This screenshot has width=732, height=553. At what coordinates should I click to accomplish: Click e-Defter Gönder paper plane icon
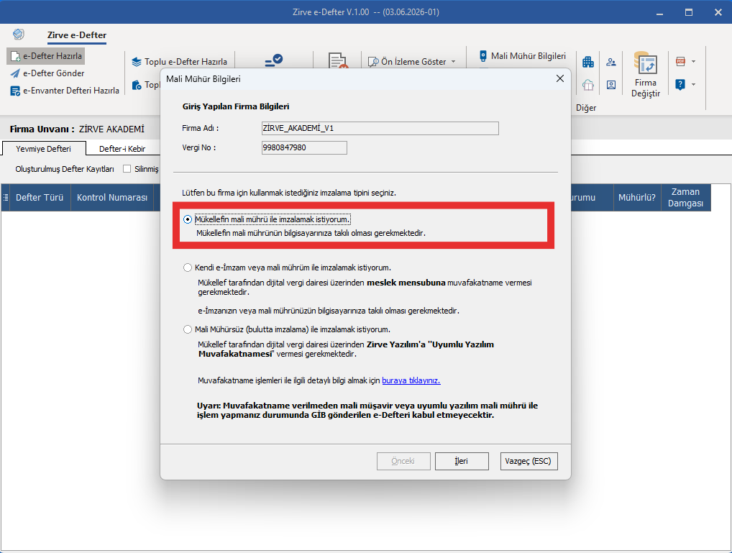click(x=15, y=73)
